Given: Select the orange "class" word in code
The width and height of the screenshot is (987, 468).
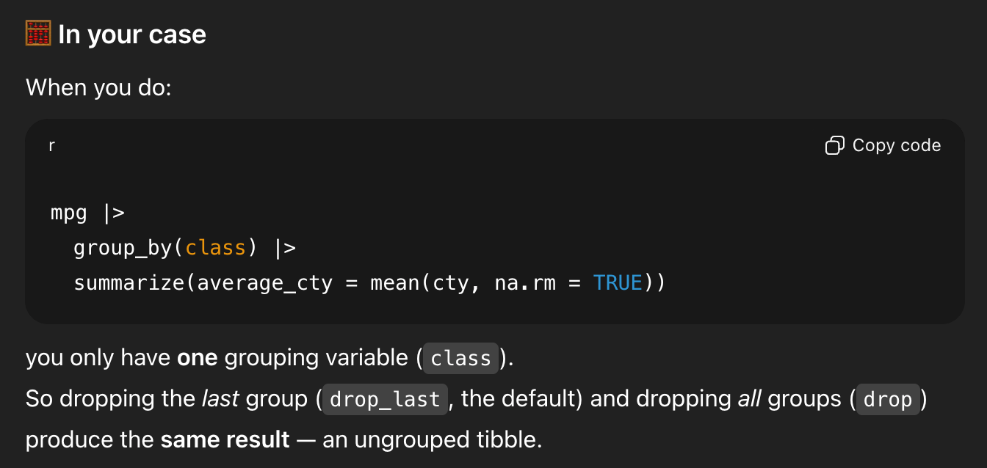Looking at the screenshot, I should pyautogui.click(x=215, y=248).
